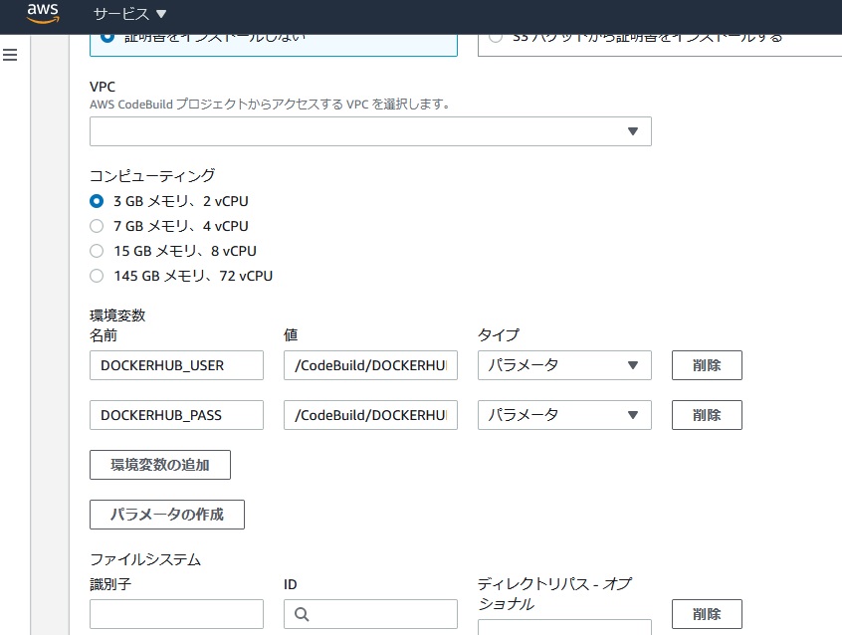Select 145 GB メモリ、72 vCPU option
The width and height of the screenshot is (842, 635).
(97, 276)
